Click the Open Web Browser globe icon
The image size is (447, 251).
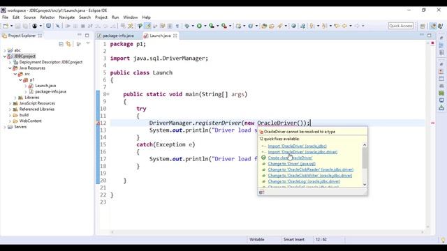tap(293, 26)
